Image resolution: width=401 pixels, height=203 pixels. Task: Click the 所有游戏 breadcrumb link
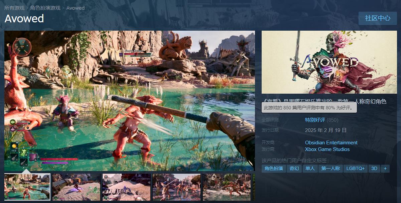coord(14,8)
